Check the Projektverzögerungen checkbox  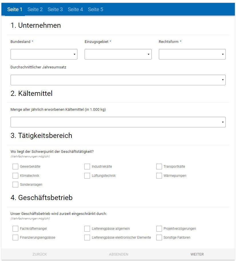[x=159, y=228]
